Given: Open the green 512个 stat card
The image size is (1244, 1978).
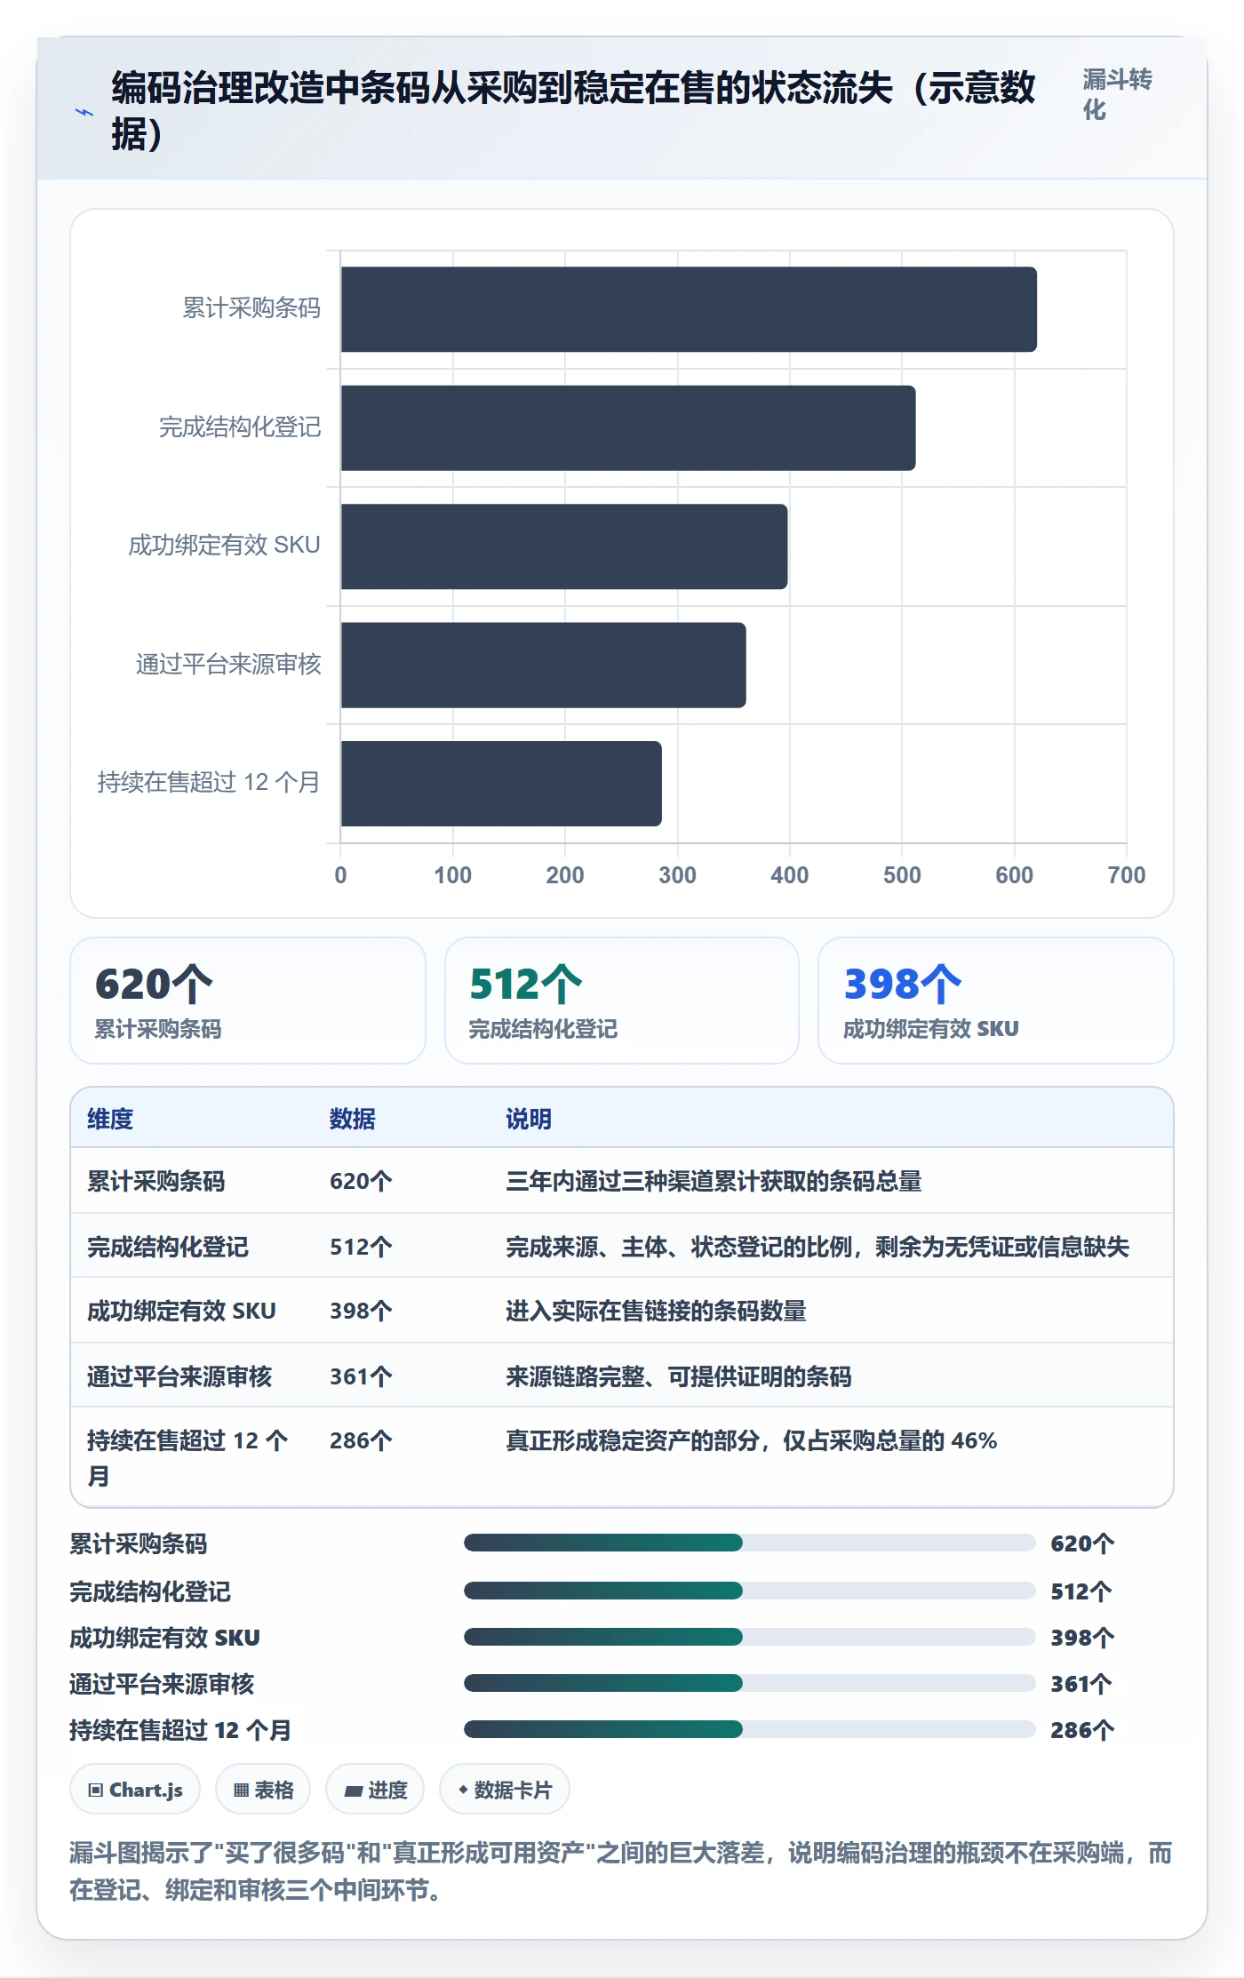Looking at the screenshot, I should [x=622, y=1001].
